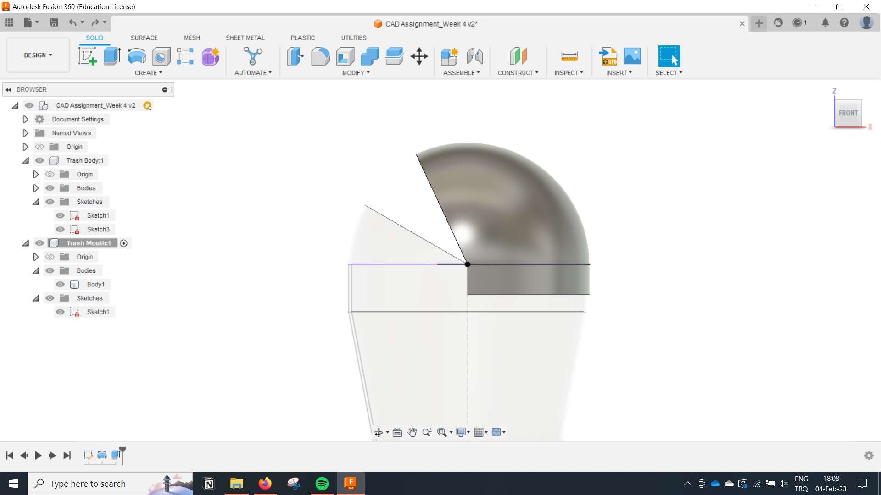
Task: Open the CREATE dropdown menu
Action: coord(148,73)
